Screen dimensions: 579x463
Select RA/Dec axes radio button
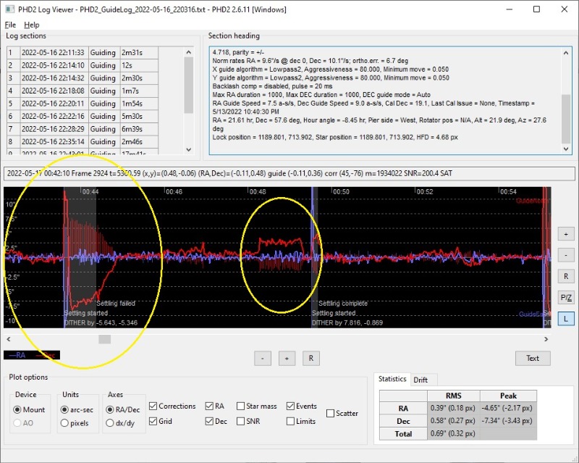(x=123, y=410)
